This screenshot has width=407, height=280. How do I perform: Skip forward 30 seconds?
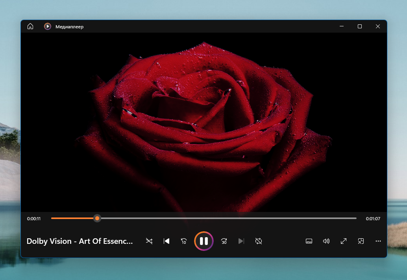(x=224, y=241)
